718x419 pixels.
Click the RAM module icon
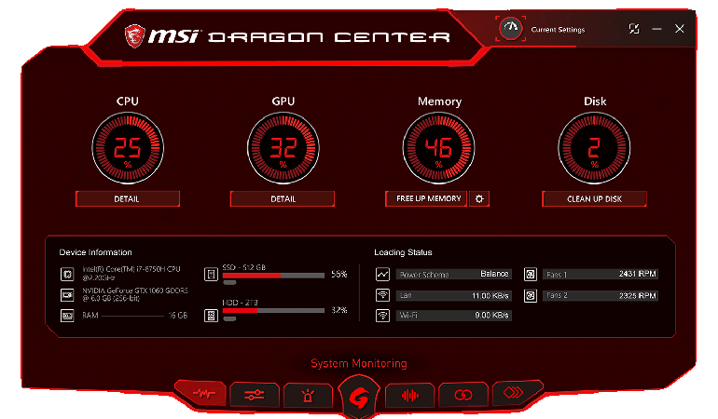tap(67, 316)
